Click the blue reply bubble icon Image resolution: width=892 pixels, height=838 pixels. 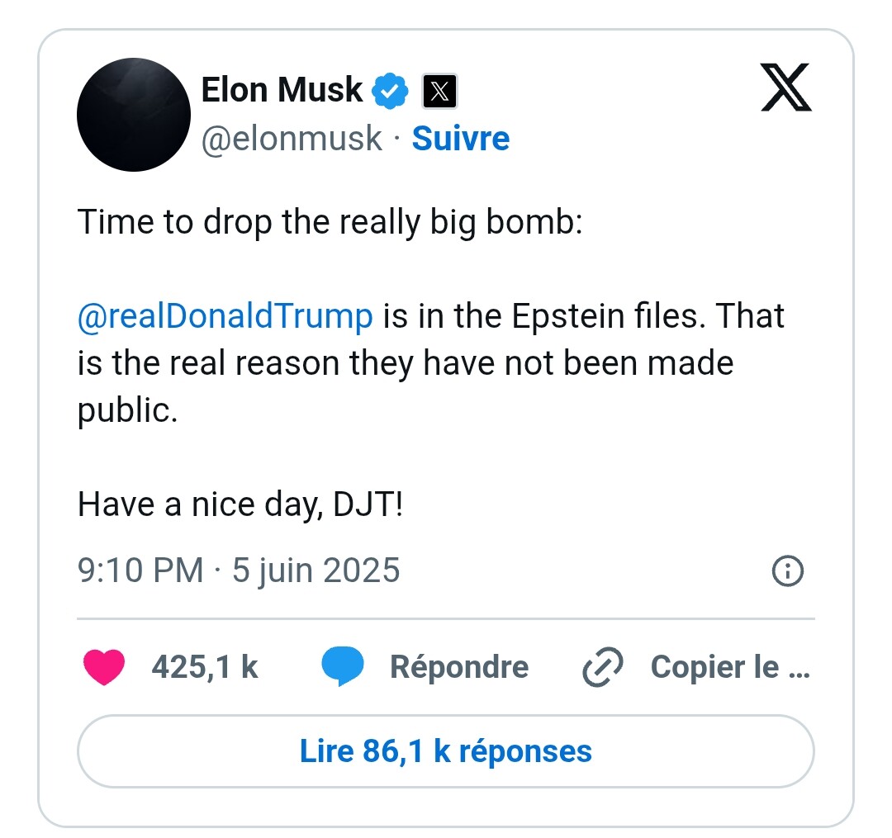pyautogui.click(x=343, y=666)
